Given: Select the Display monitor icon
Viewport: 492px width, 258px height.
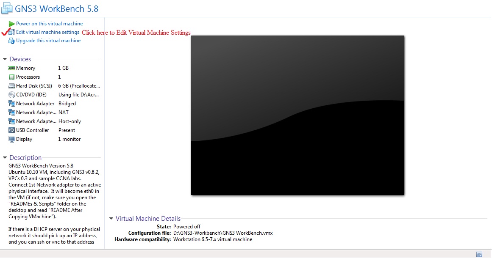Looking at the screenshot, I should tap(11, 139).
